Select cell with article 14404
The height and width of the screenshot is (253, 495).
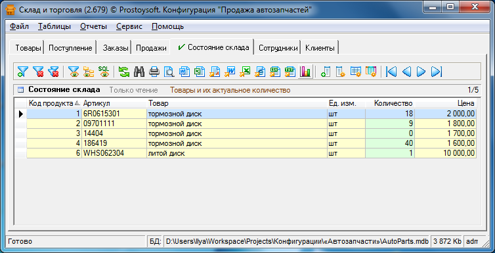(x=114, y=133)
